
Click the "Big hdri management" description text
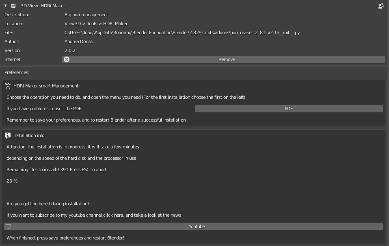[86, 15]
